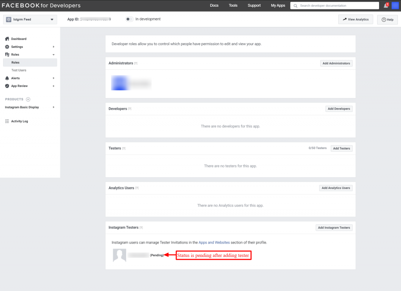Open the Istgrm Feed app selector dropdown

pos(30,20)
